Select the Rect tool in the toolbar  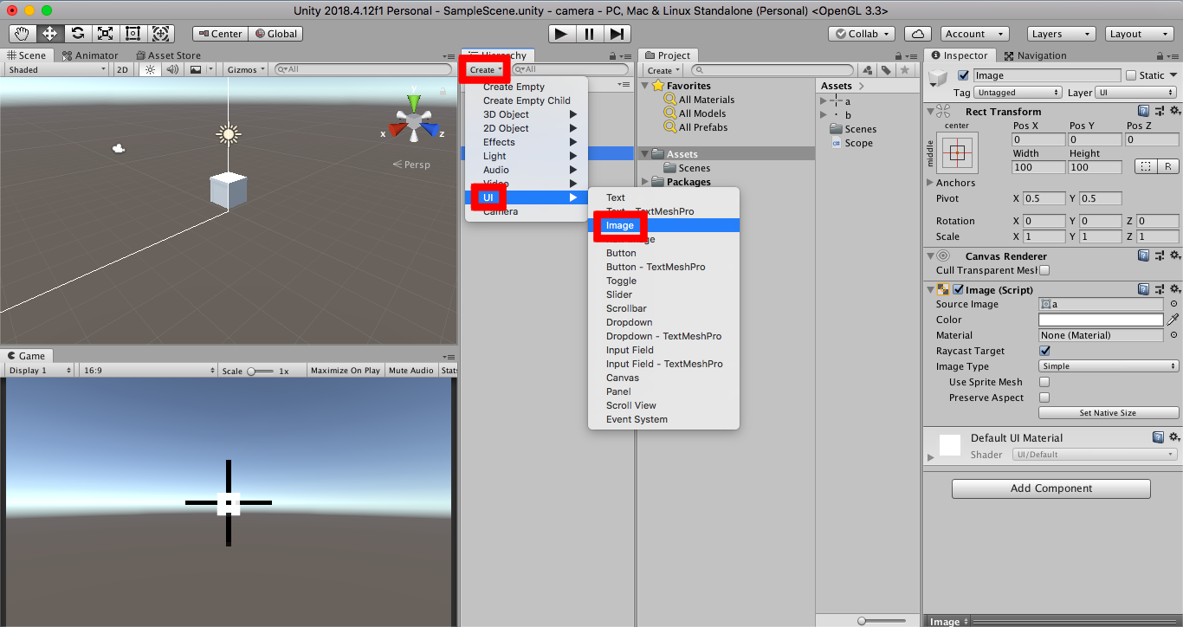click(x=133, y=34)
